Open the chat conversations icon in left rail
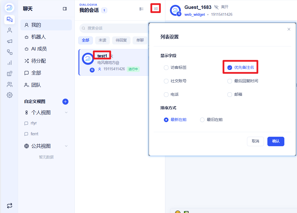This screenshot has height=213, width=297. pos(9,19)
